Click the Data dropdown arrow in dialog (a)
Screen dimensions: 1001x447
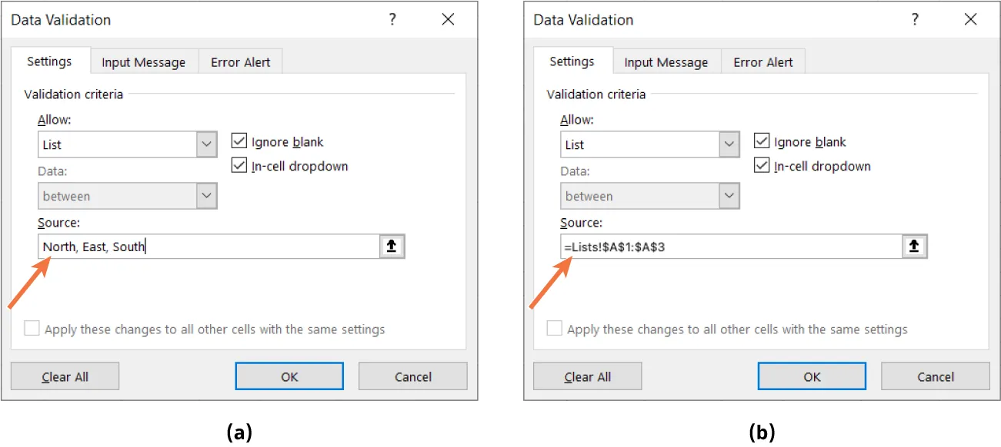(205, 196)
